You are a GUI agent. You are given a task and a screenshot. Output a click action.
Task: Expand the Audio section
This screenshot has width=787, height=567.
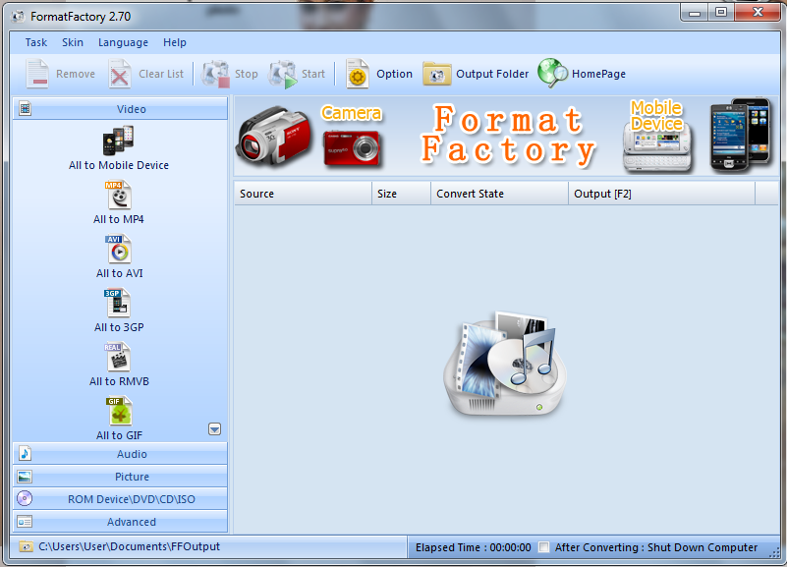(120, 454)
